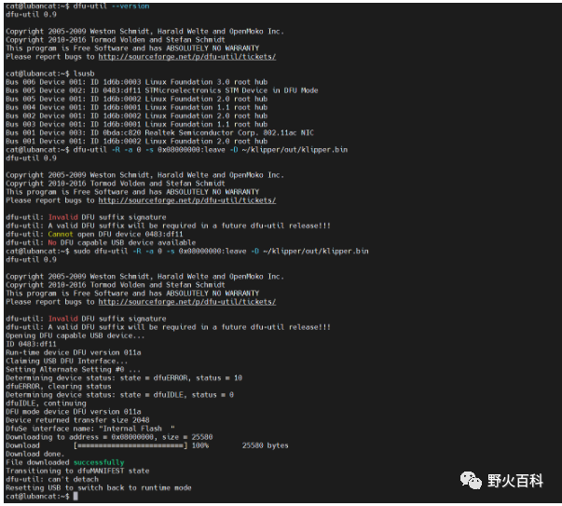The image size is (562, 506).
Task: Select the 'Opening DFU capable USB device...' line
Action: click(75, 335)
